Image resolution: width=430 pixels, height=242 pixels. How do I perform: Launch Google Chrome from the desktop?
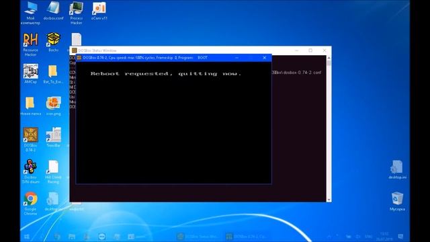30,203
